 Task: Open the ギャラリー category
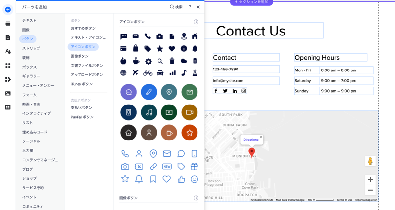pyautogui.click(x=31, y=76)
